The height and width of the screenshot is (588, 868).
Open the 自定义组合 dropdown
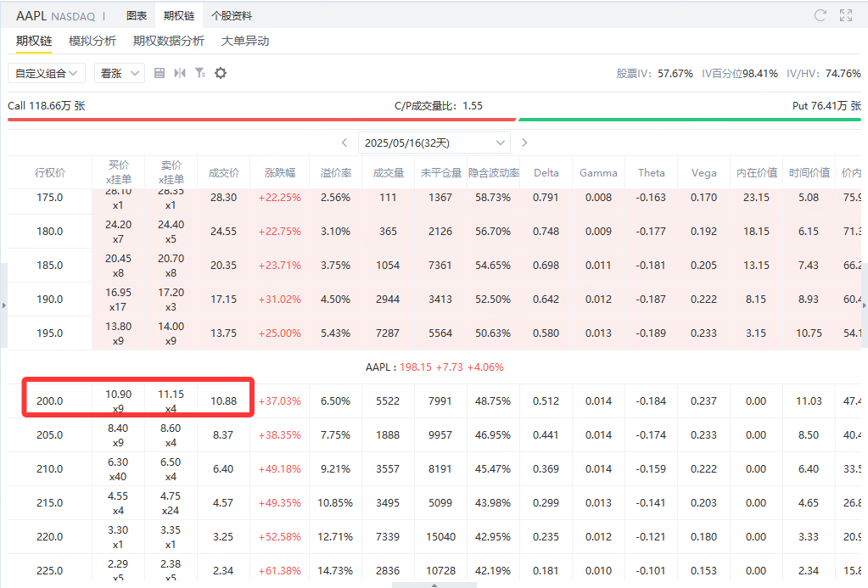47,73
